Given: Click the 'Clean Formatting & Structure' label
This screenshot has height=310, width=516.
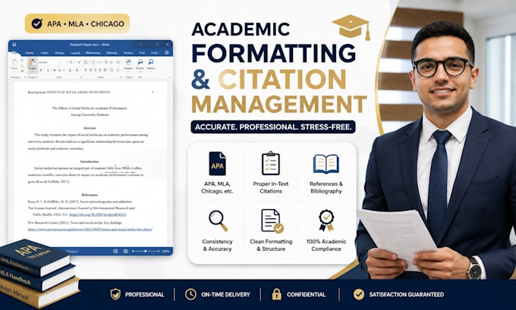Looking at the screenshot, I should pyautogui.click(x=271, y=246).
